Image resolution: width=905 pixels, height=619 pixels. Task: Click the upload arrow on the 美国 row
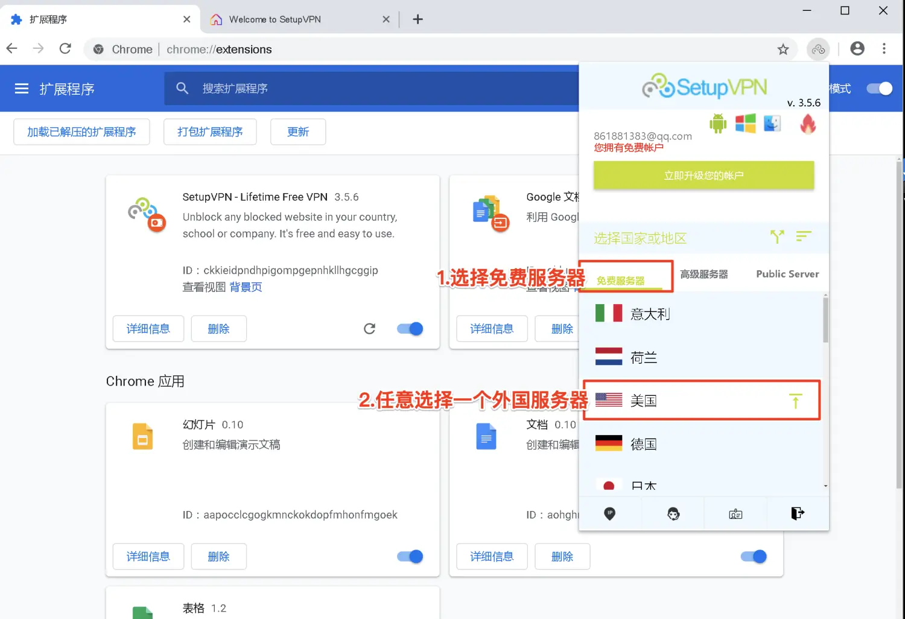point(796,401)
